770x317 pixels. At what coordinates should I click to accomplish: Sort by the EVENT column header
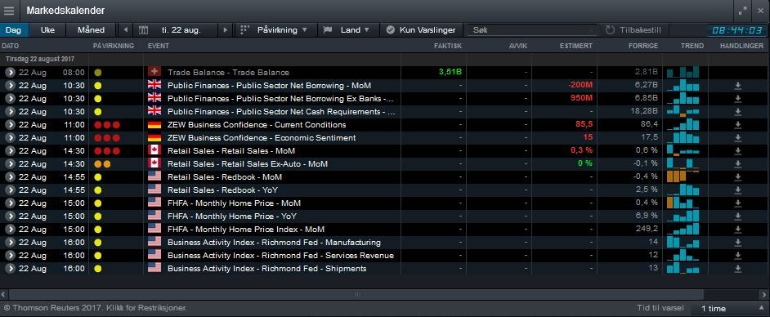pyautogui.click(x=158, y=46)
